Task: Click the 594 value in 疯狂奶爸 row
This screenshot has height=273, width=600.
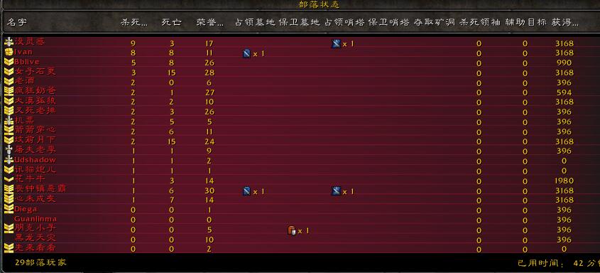Action: [x=564, y=92]
